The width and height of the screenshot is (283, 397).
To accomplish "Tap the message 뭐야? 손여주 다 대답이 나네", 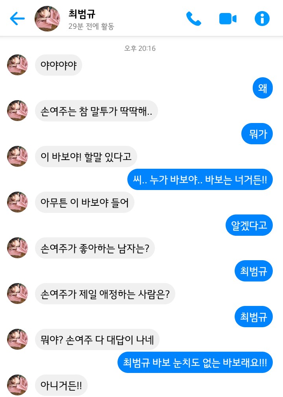I will 97,339.
